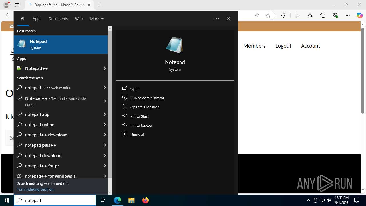Open the Favorites list in Edge
366x206 pixels.
[x=310, y=15]
